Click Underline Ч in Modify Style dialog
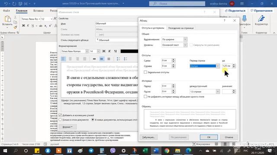The height and width of the screenshot is (155, 277). pos(115,51)
